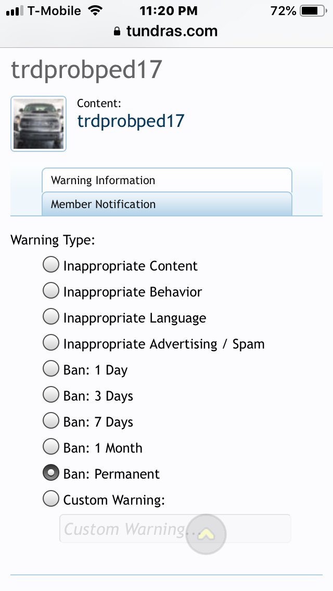This screenshot has height=591, width=333.
Task: Select Inappropriate Advertising / Spam option
Action: [51, 343]
